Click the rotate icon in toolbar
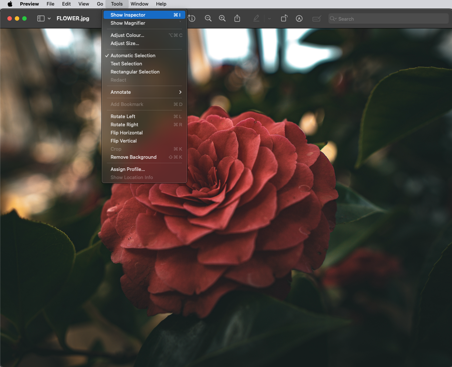 284,18
